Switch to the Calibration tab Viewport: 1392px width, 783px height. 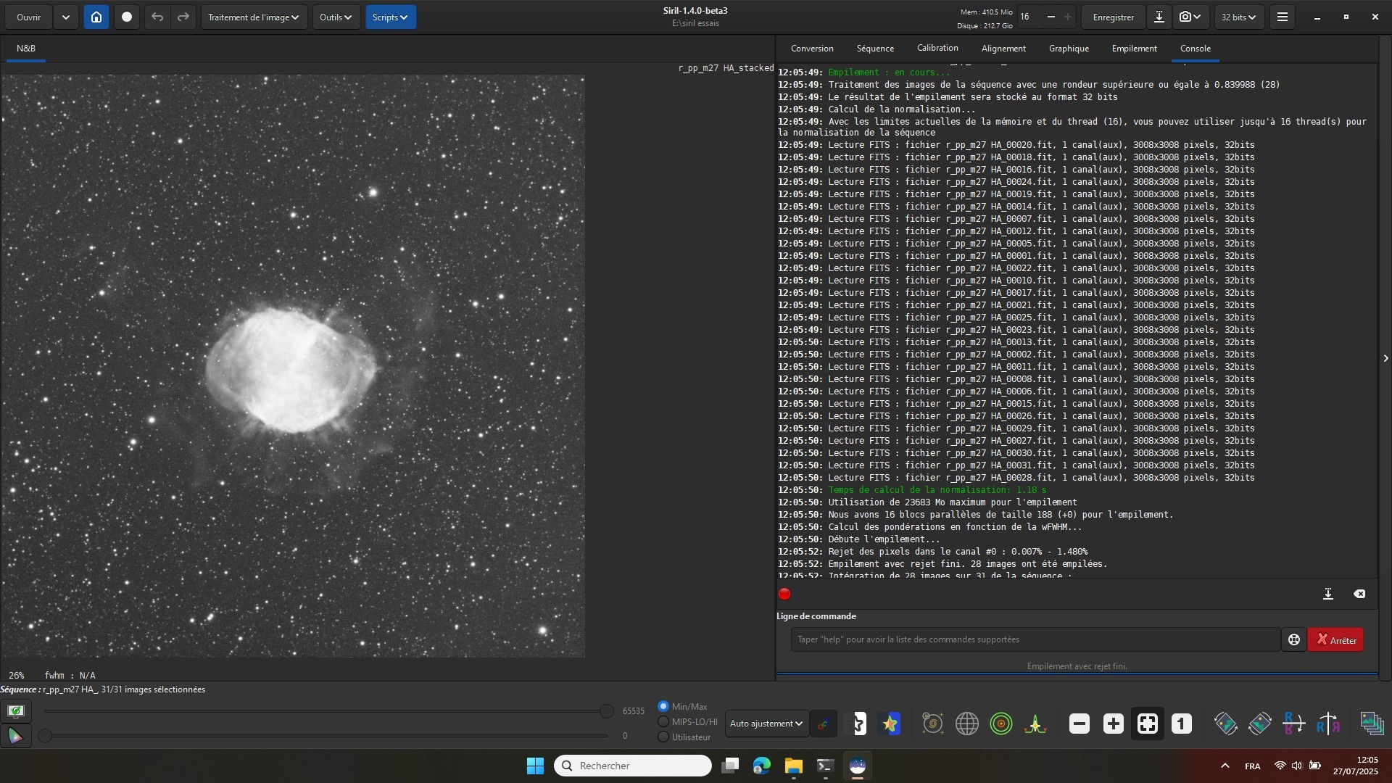pyautogui.click(x=937, y=48)
